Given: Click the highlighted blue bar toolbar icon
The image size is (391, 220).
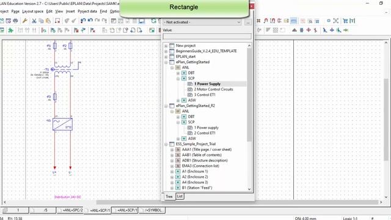Looking at the screenshot, I should 294,21.
